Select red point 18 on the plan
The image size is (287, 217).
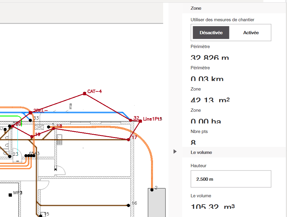[53, 128]
